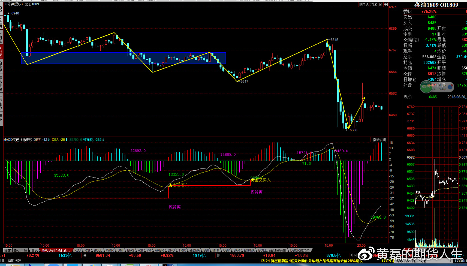The width and height of the screenshot is (467, 266).
Task: Toggle 删自选 to remove from watchlist
Action: [364, 5]
